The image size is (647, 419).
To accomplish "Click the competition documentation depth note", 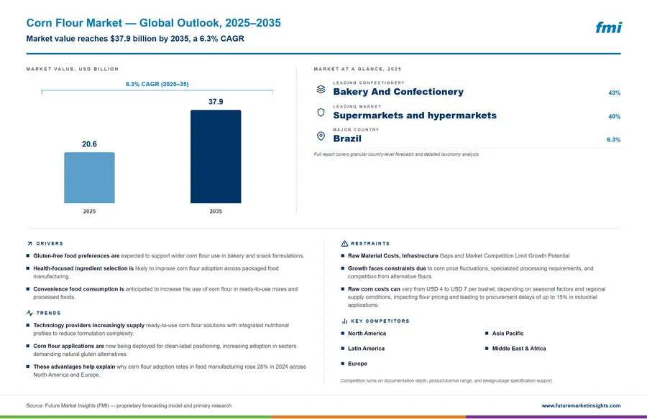I will tap(447, 381).
